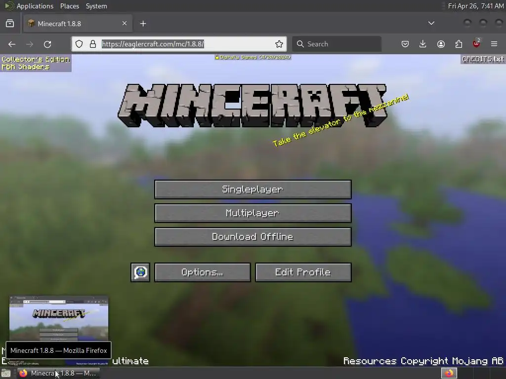Open the System menu
Image resolution: width=506 pixels, height=379 pixels.
coord(96,6)
